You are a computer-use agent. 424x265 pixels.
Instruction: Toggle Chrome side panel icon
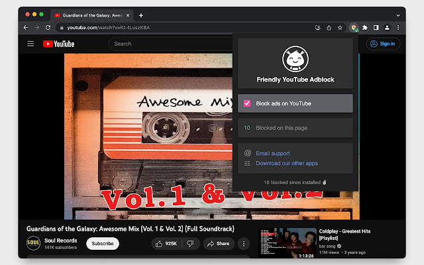pyautogui.click(x=376, y=28)
